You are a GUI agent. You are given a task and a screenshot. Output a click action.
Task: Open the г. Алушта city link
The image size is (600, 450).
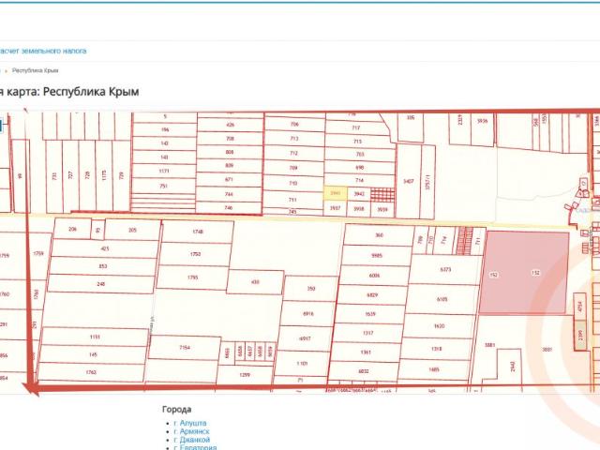(x=189, y=423)
